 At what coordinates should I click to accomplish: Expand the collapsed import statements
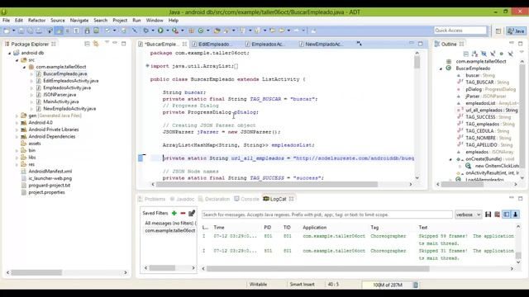tap(147, 66)
